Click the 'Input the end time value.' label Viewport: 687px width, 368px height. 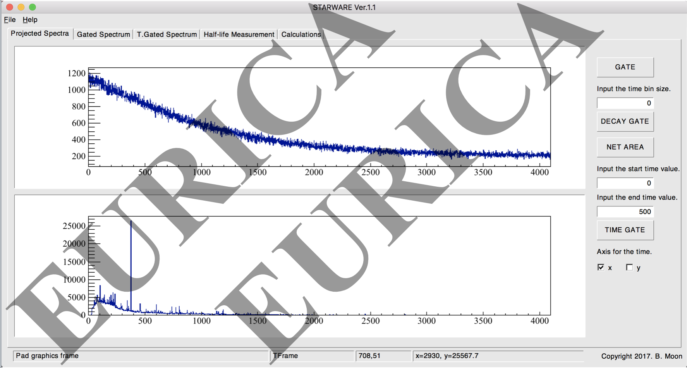pos(637,198)
